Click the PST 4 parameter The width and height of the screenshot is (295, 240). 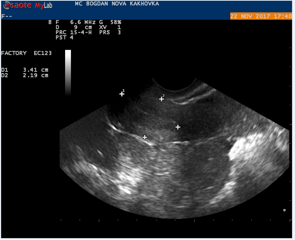tap(64, 37)
